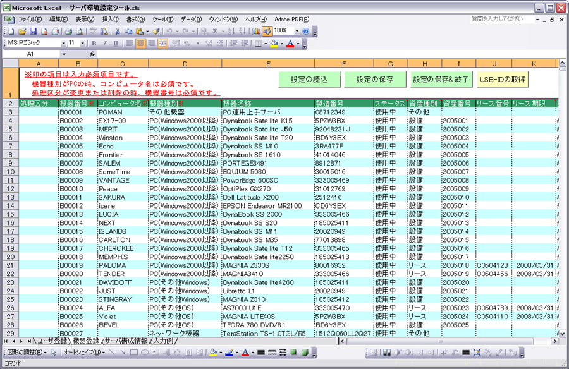569x369 pixels.
Task: Open a file with the Open folder icon
Action: [x=21, y=31]
